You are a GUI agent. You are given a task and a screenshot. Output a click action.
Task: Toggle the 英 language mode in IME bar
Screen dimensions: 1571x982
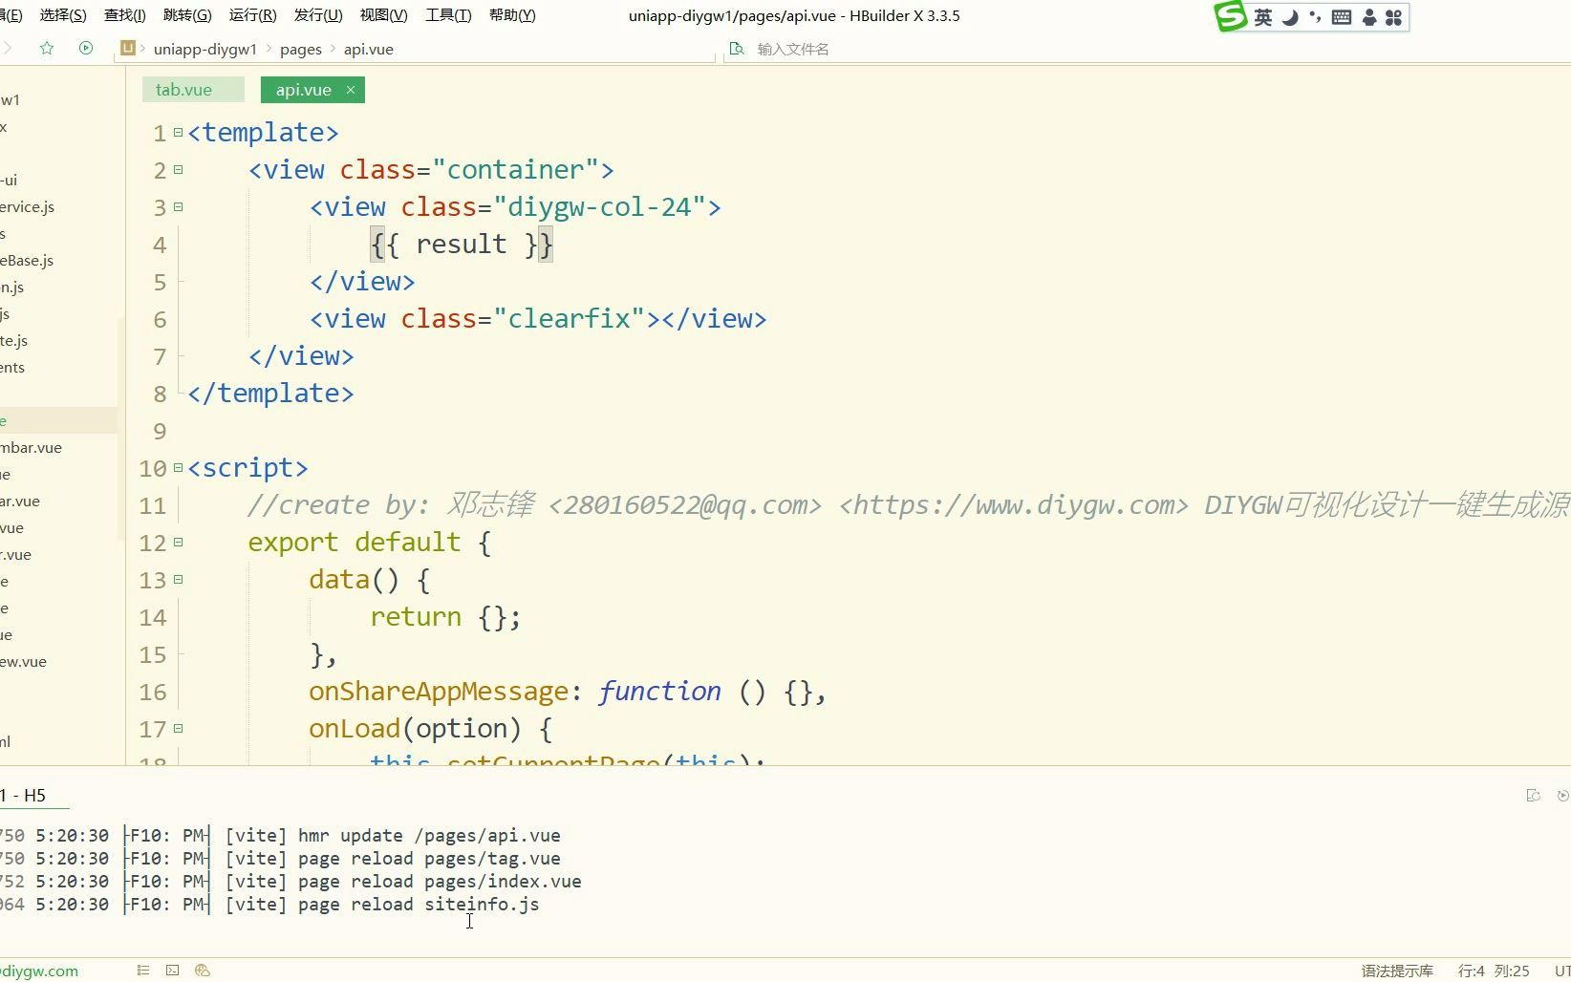pos(1263,17)
